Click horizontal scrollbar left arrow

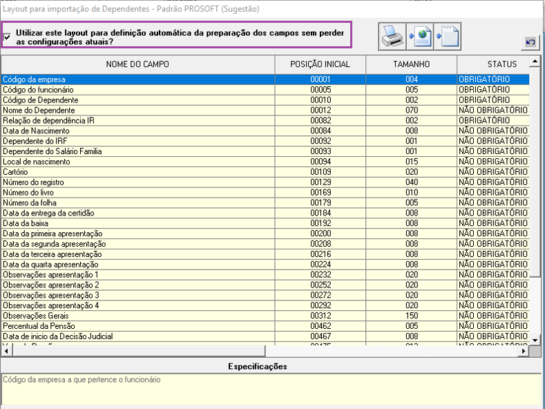coord(6,351)
